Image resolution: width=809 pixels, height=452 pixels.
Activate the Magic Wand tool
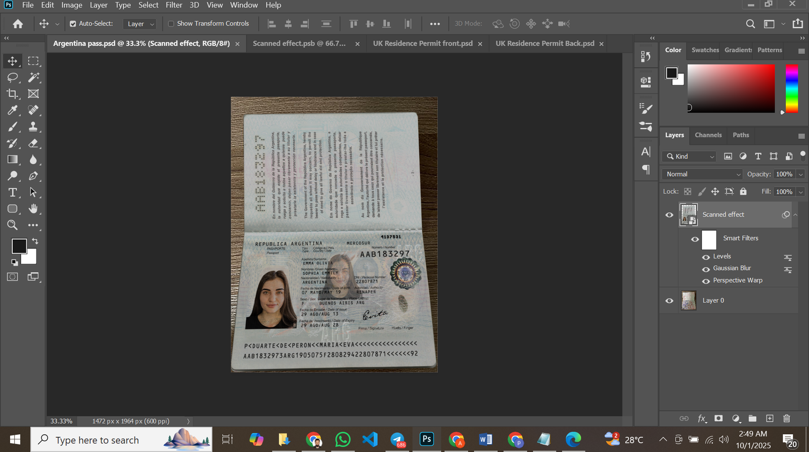coord(33,77)
